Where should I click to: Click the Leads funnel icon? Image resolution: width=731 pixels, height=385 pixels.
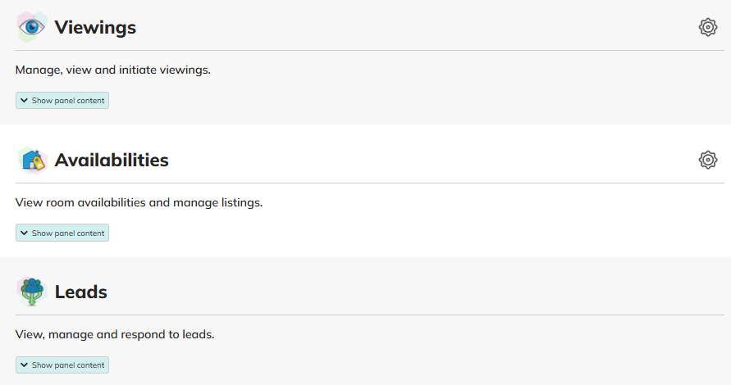tap(32, 292)
